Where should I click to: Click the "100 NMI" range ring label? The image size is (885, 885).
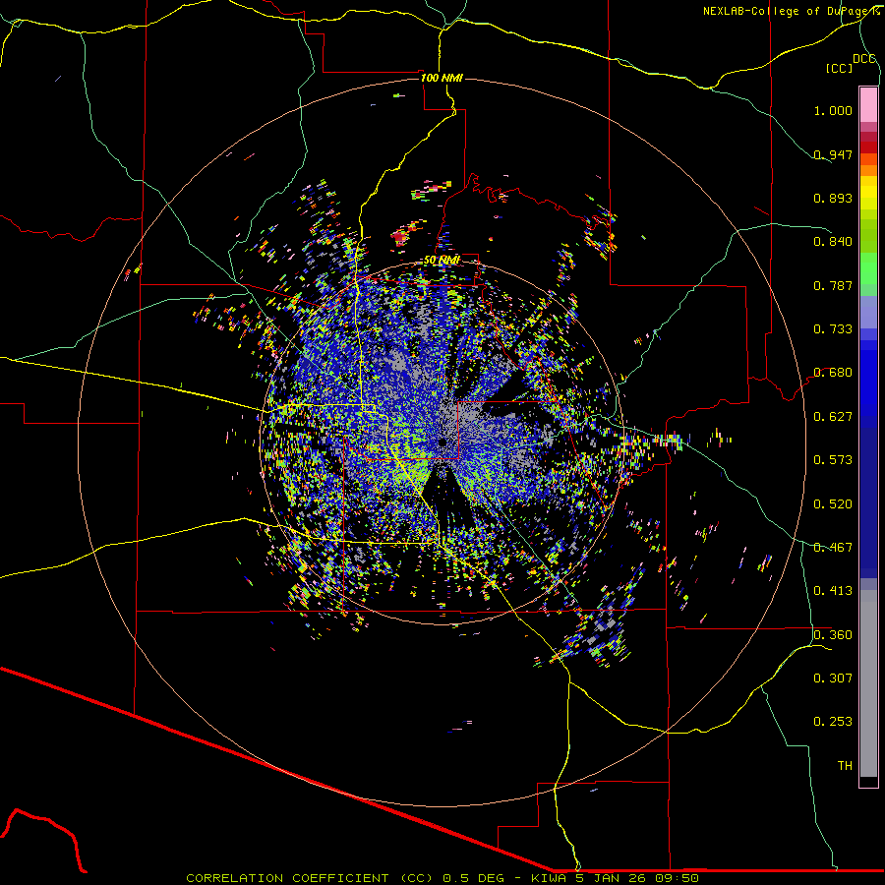tap(442, 78)
